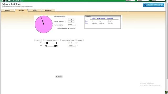Image resolution: width=168 pixels, height=94 pixels.
Task: Open the Instructor tab
Action: click(x=48, y=10)
